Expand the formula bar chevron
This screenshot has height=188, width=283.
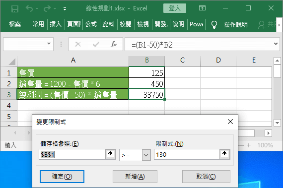point(276,44)
